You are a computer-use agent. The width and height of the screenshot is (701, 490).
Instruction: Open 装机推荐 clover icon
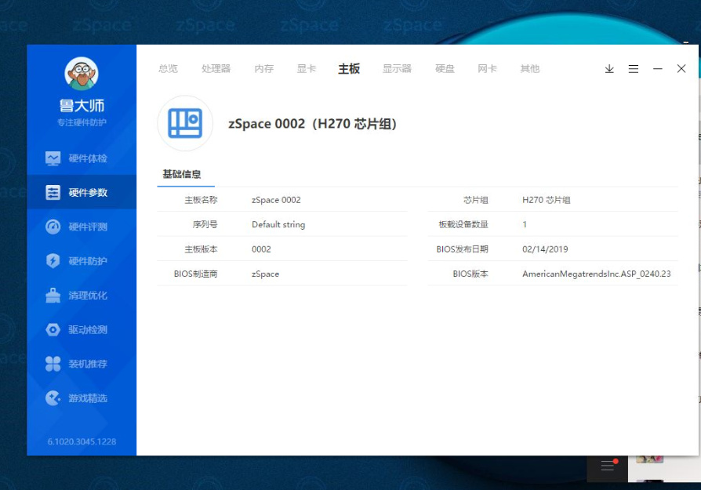[53, 364]
